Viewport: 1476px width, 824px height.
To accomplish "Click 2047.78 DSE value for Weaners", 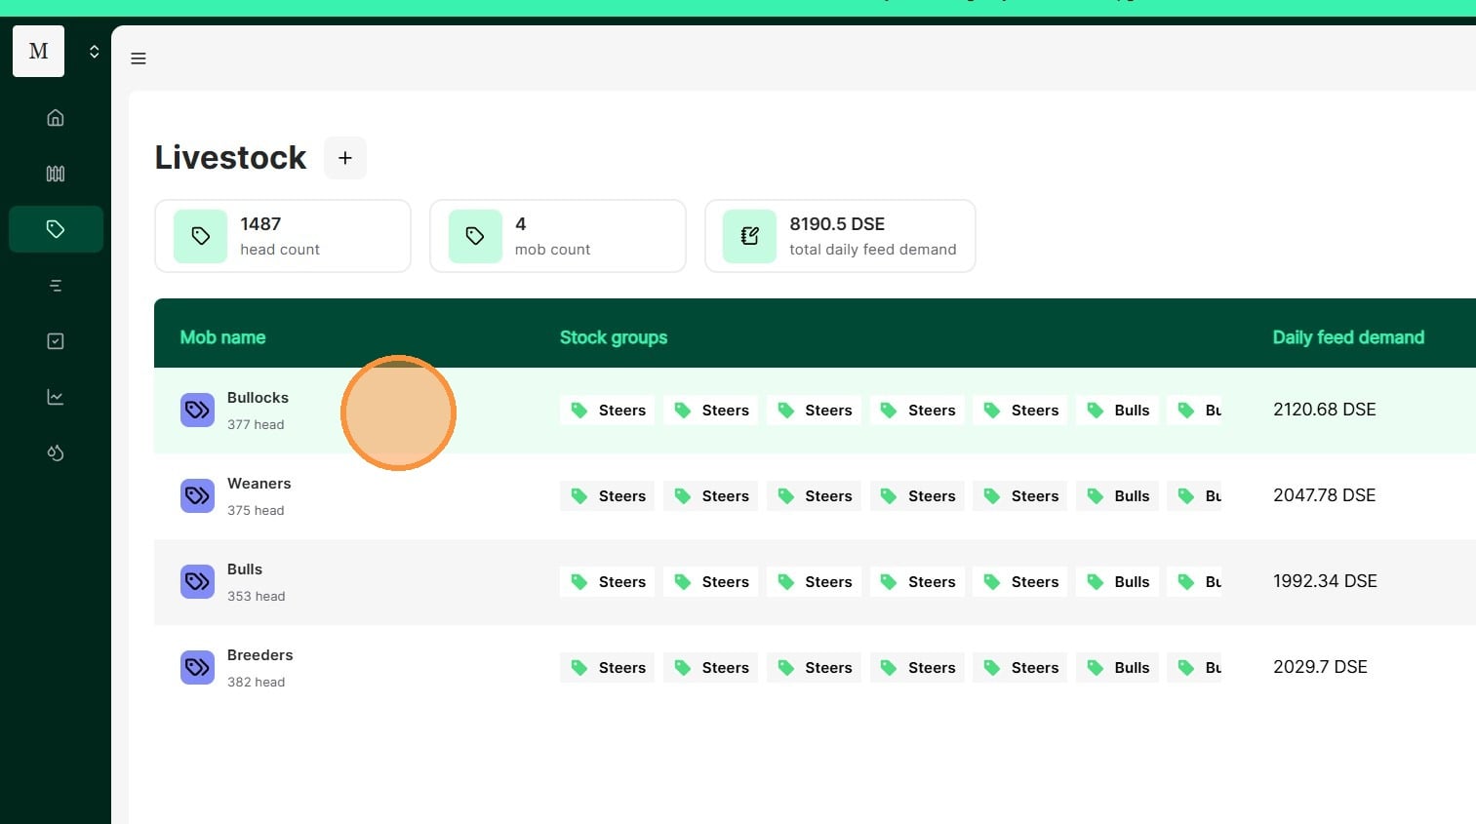I will 1325,495.
